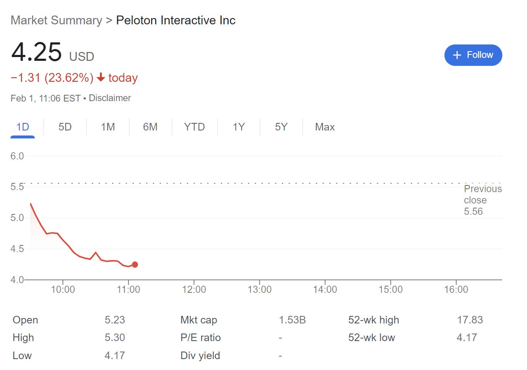Click the red down arrow icon
The image size is (527, 370).
[x=101, y=78]
